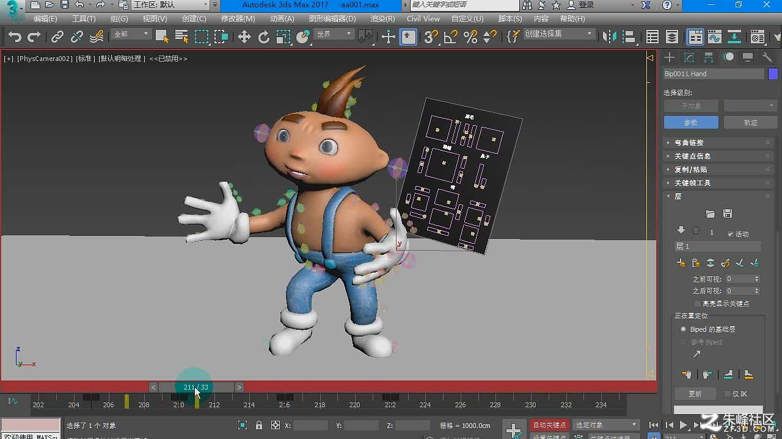This screenshot has width=782, height=439.
Task: Toggle 自动关键点 auto key button
Action: click(550, 425)
